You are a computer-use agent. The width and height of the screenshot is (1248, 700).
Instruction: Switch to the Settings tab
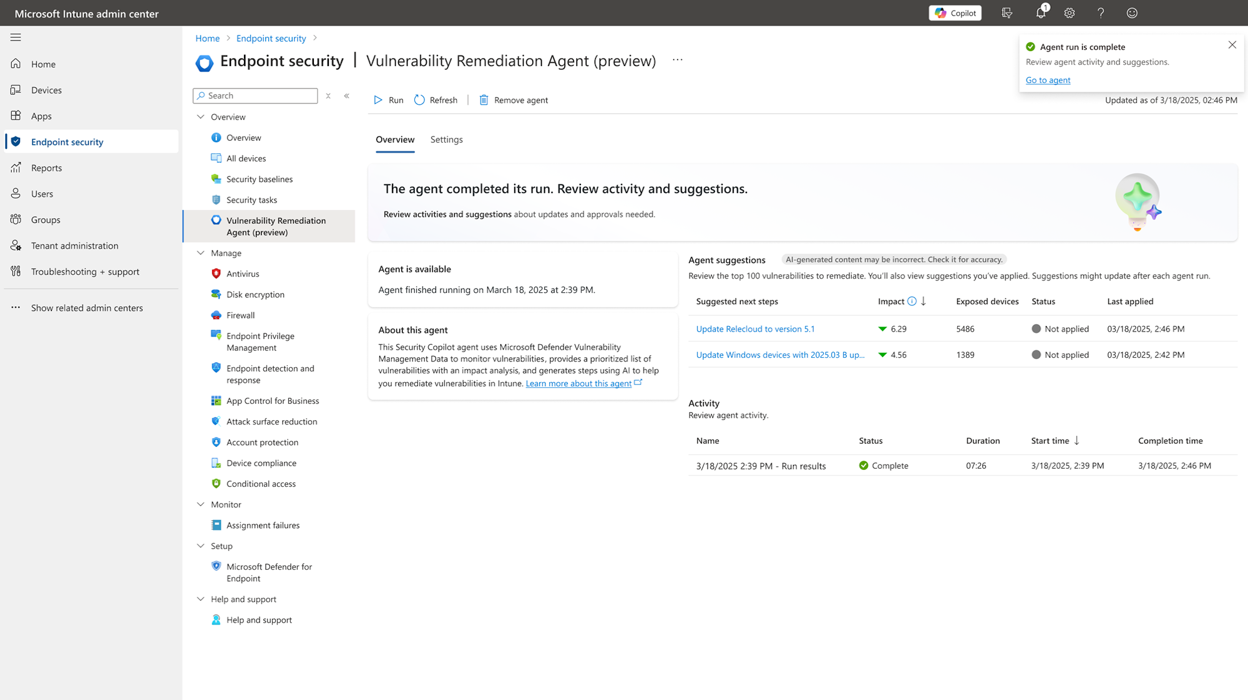446,139
